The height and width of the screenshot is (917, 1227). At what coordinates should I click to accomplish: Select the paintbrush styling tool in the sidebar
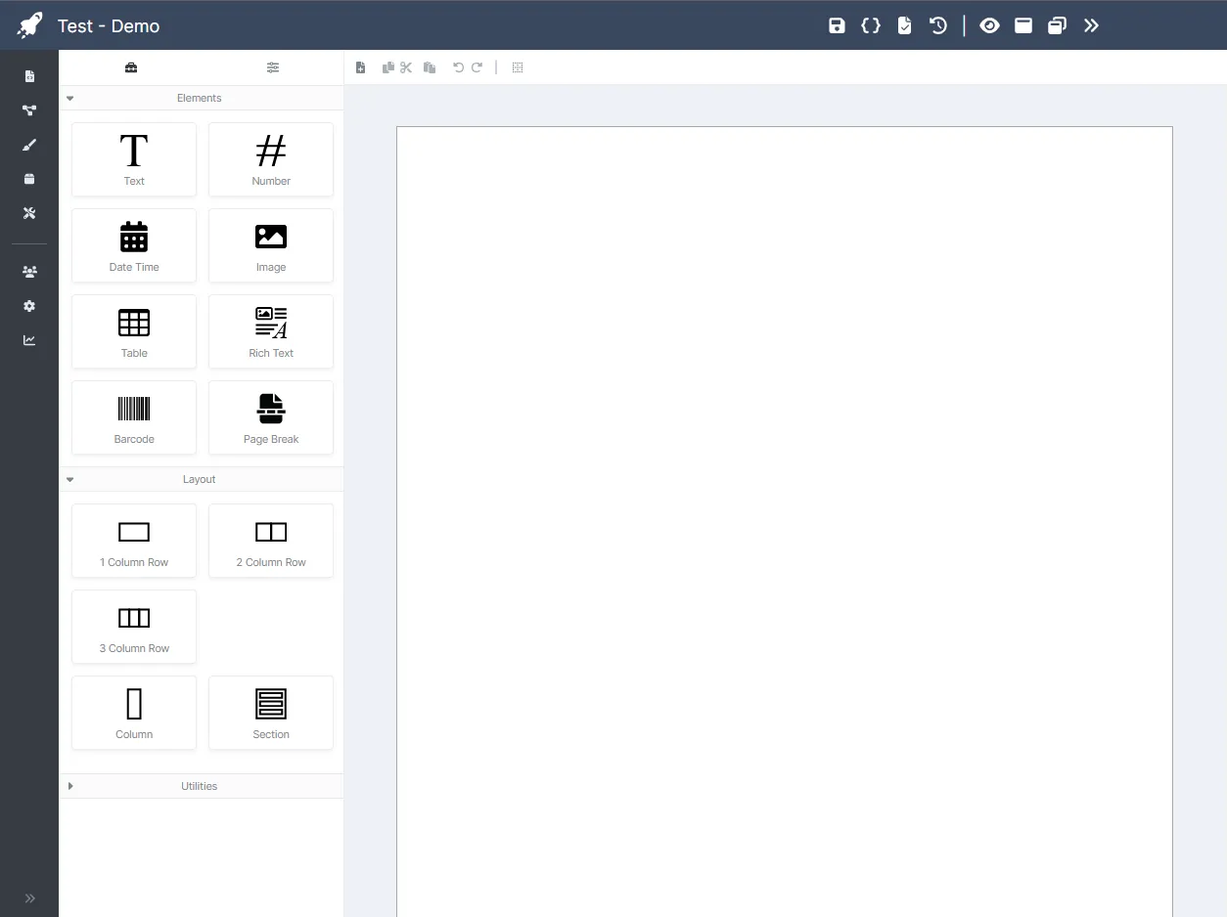click(29, 145)
